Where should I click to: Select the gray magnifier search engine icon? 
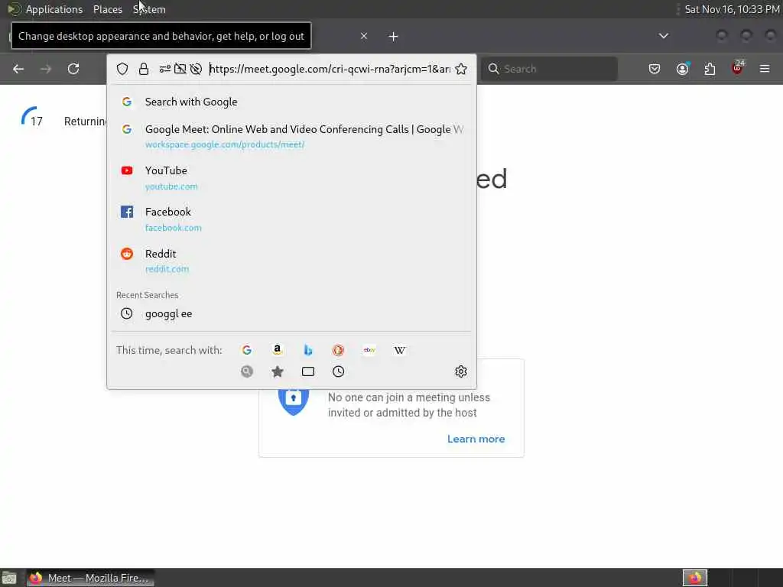pyautogui.click(x=247, y=371)
